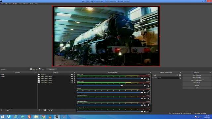Open the Edit menu
Screen dimensions: 212x119
6,4
